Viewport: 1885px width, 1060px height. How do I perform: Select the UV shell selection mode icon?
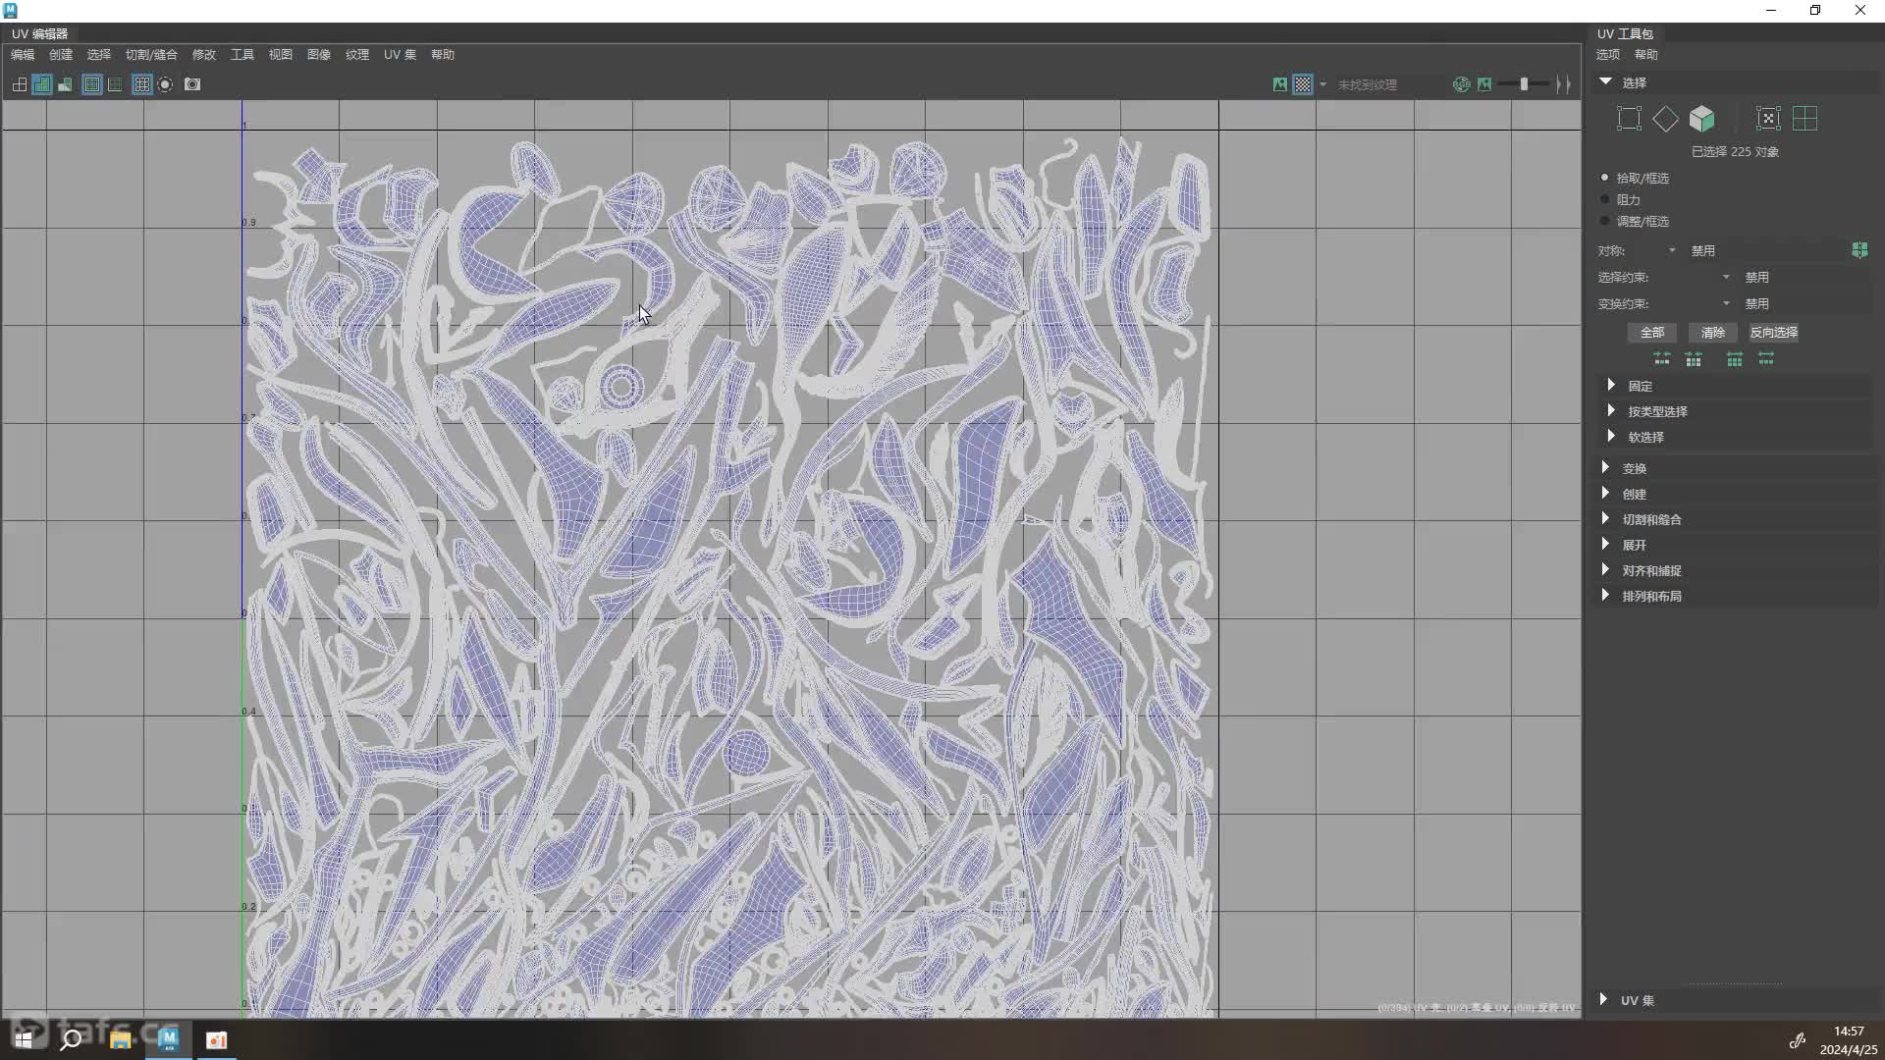coord(1768,119)
